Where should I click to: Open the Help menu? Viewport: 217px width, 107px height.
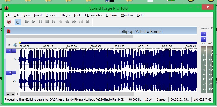pos(140,15)
